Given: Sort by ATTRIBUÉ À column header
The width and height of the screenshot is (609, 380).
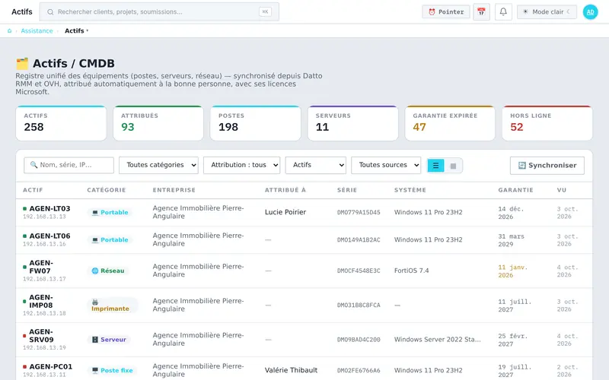Looking at the screenshot, I should pos(285,190).
